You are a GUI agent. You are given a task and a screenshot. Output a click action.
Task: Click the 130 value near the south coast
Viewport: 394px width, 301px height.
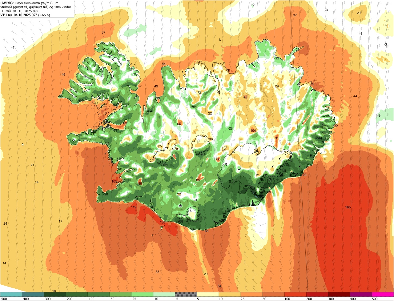tap(163, 222)
